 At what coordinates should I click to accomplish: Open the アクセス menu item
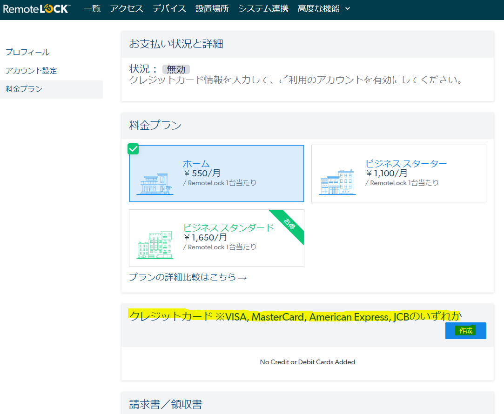[x=126, y=9]
